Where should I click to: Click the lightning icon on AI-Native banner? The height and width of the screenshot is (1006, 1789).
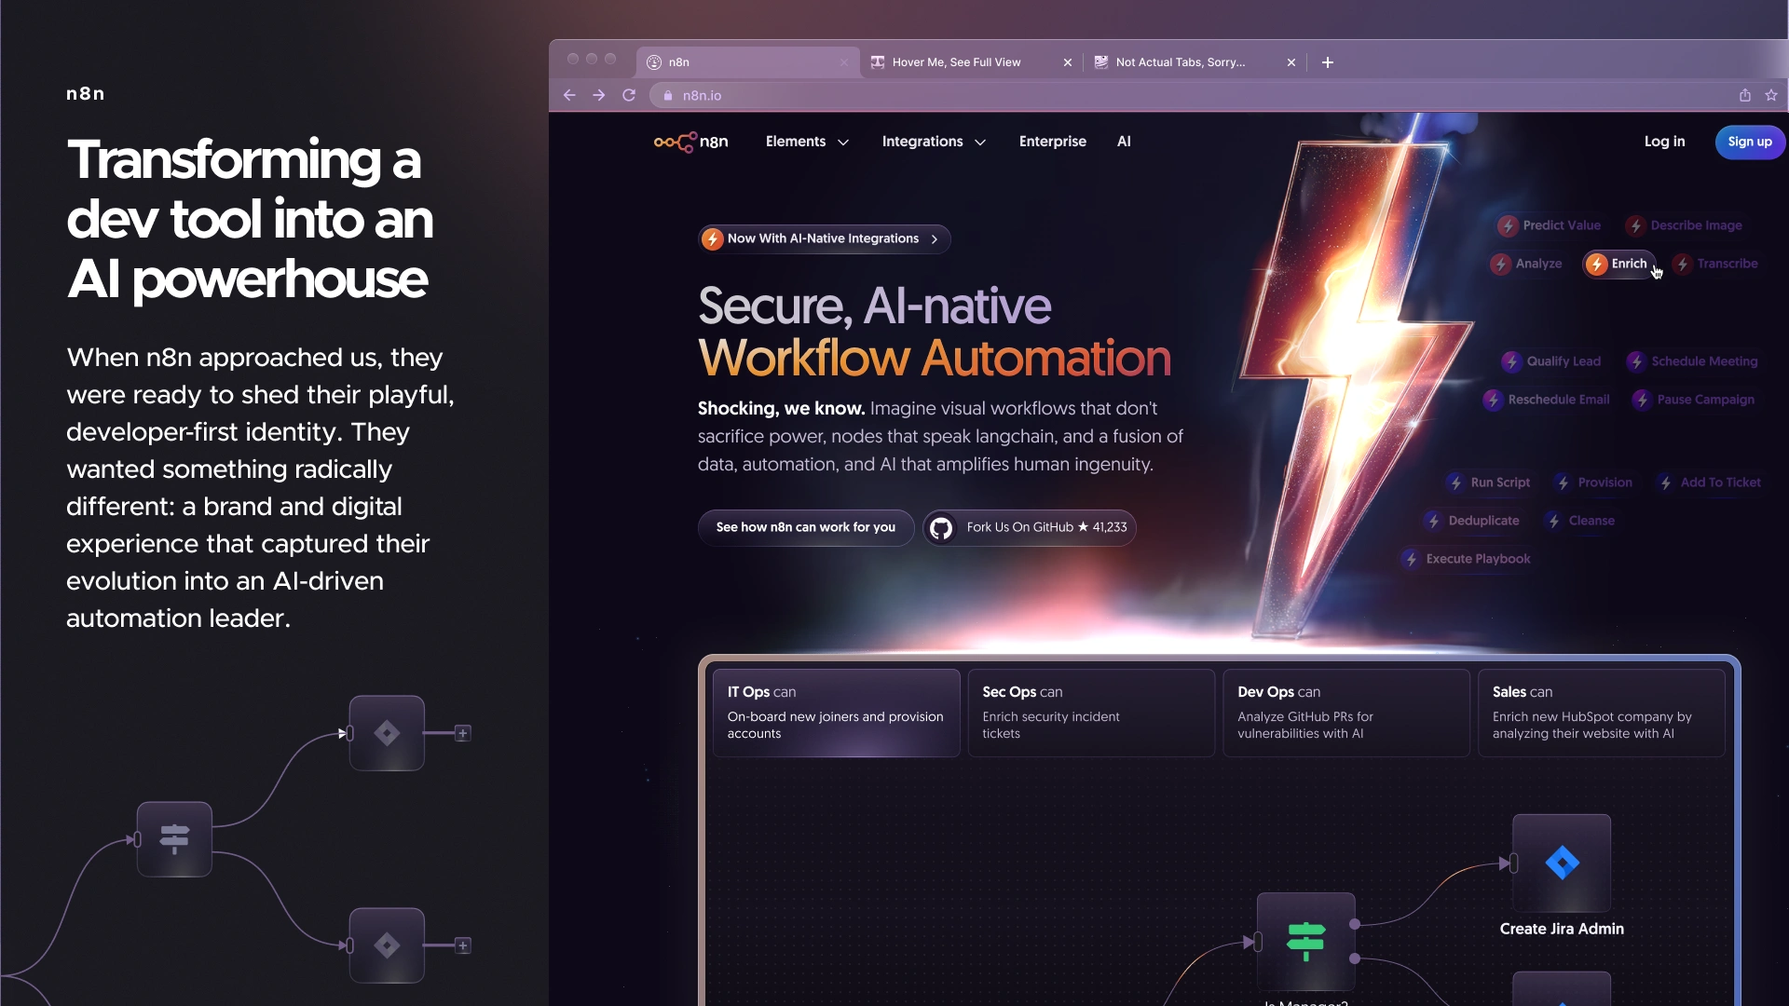pos(713,239)
